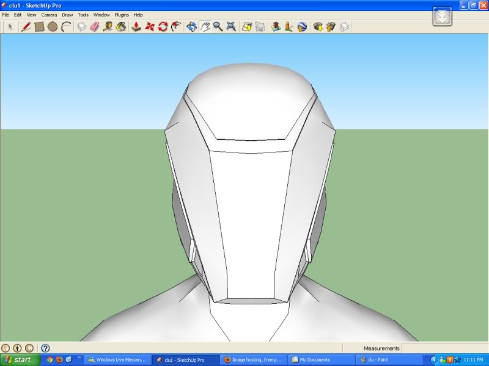Choose the Circle drawing tool

click(53, 27)
